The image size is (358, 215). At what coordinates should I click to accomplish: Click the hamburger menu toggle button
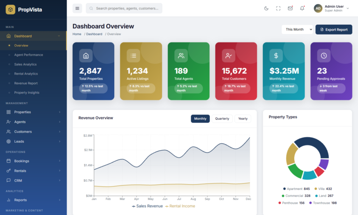77,8
